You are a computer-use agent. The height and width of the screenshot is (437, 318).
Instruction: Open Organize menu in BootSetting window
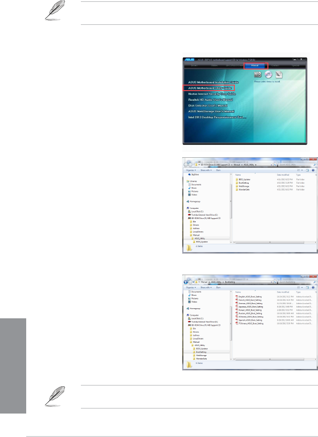(x=191, y=287)
